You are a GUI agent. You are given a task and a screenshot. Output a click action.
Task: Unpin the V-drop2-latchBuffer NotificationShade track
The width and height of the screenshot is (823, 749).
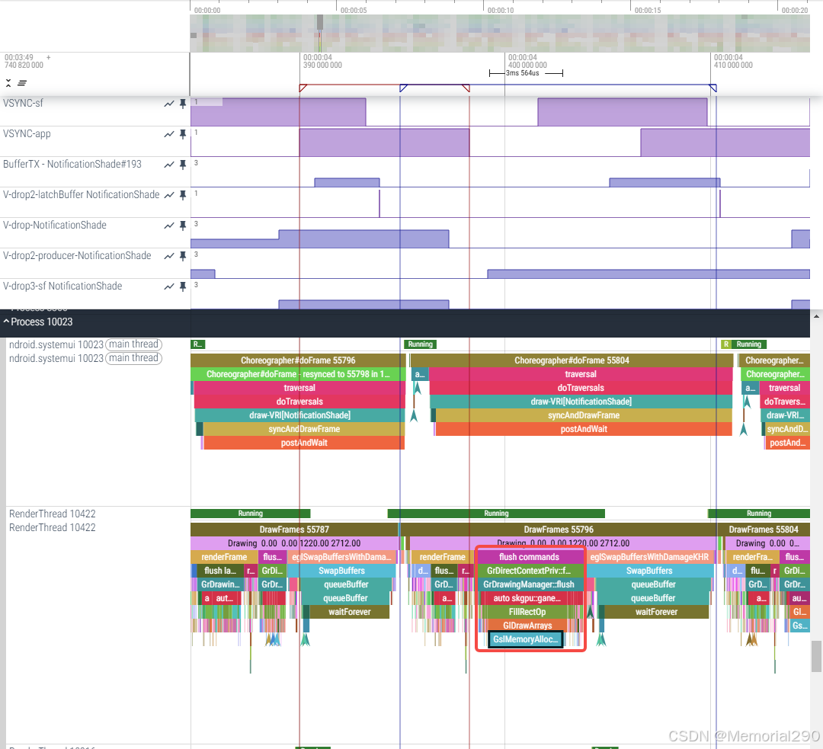click(x=183, y=195)
